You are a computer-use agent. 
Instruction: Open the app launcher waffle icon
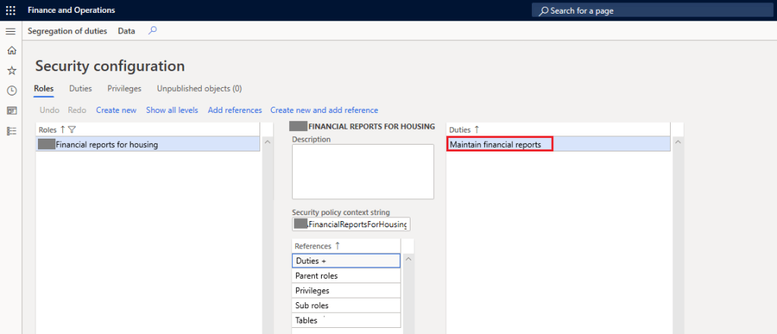pyautogui.click(x=11, y=11)
